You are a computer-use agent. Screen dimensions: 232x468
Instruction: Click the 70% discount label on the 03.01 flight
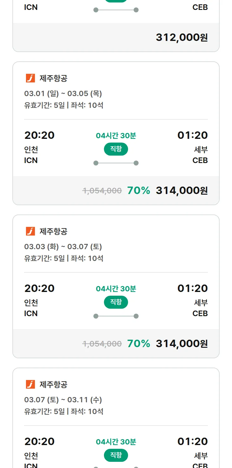pyautogui.click(x=139, y=191)
